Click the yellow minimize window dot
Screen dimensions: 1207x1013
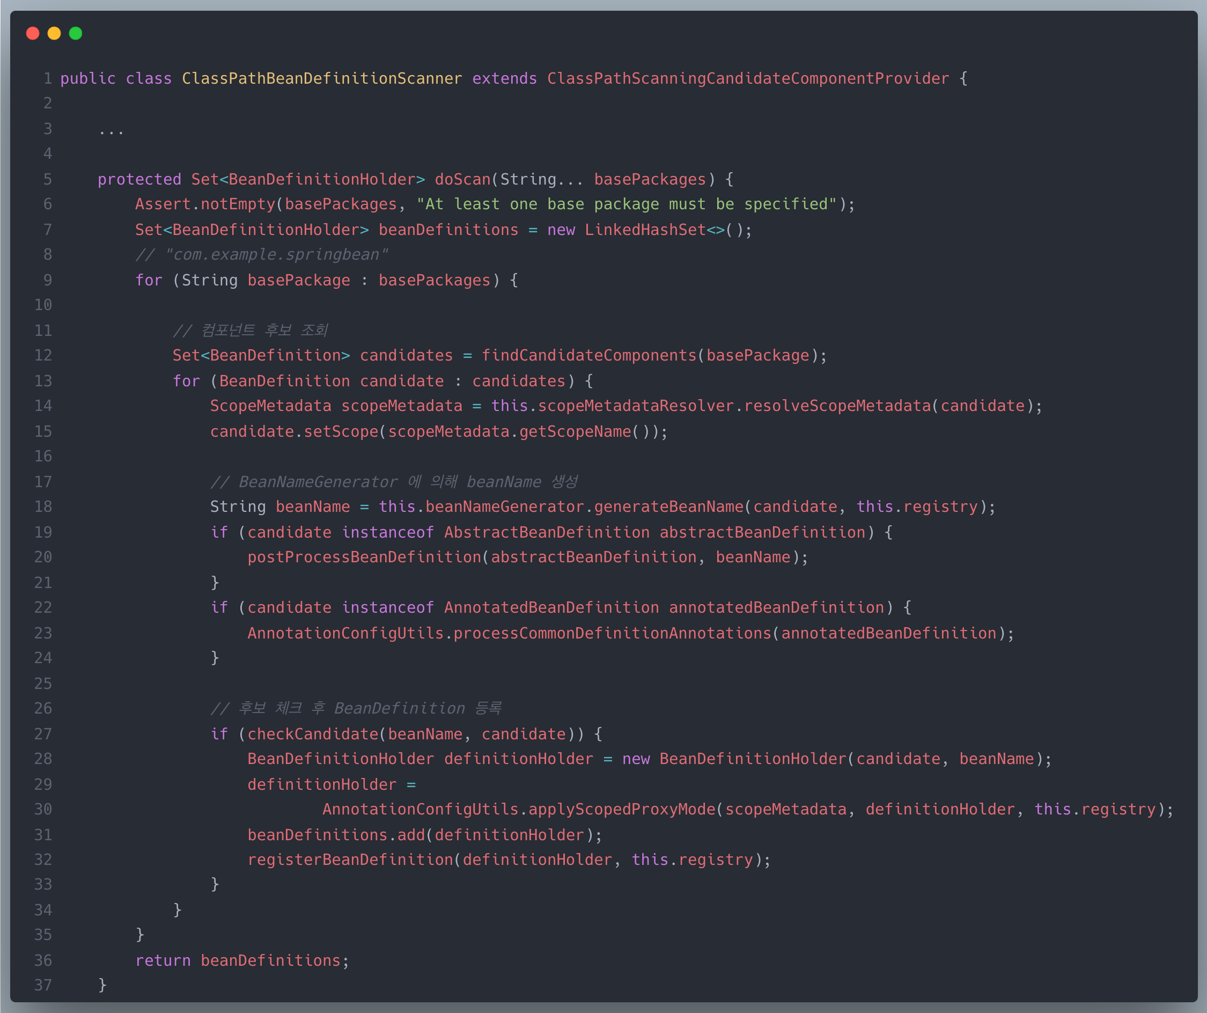54,33
